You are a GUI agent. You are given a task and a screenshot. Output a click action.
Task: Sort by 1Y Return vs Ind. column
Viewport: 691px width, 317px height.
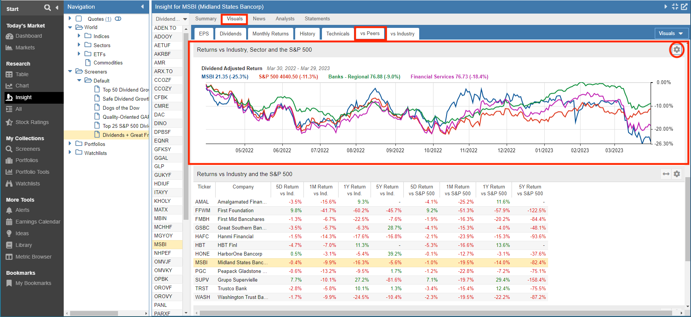355,190
